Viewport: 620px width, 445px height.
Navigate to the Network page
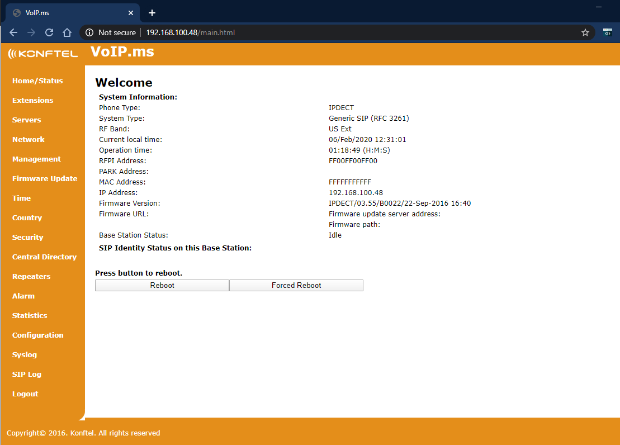29,140
